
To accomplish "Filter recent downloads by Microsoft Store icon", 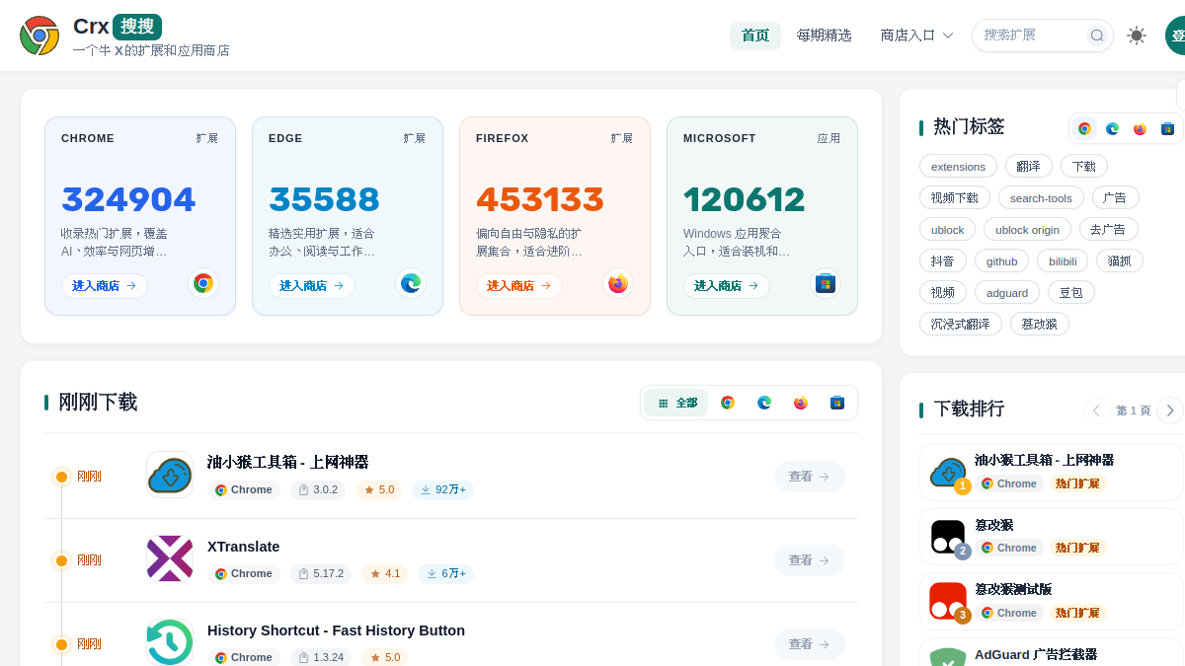I will tap(837, 403).
